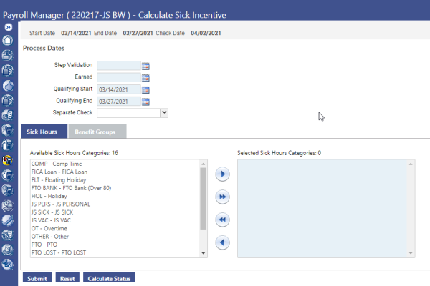Move all categories right with double arrow
The width and height of the screenshot is (430, 286).
[222, 197]
